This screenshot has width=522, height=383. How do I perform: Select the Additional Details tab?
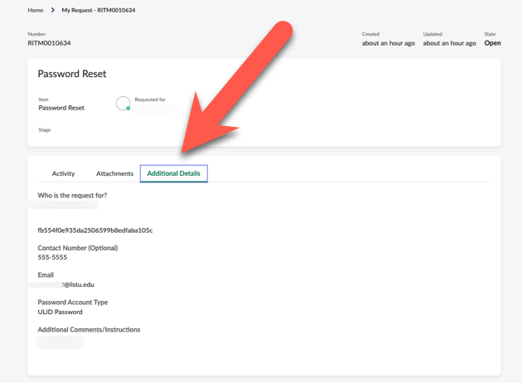[x=173, y=173]
